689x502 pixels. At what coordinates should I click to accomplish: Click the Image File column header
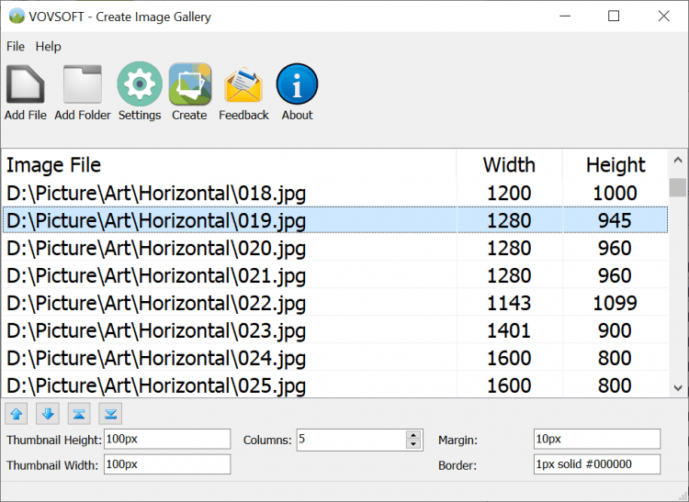[x=230, y=165]
